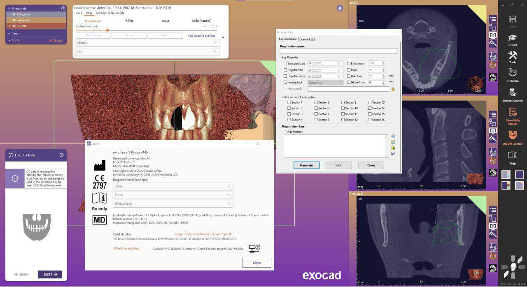Open the Switzerland labelling dropdown
527x287 pixels.
(x=173, y=204)
